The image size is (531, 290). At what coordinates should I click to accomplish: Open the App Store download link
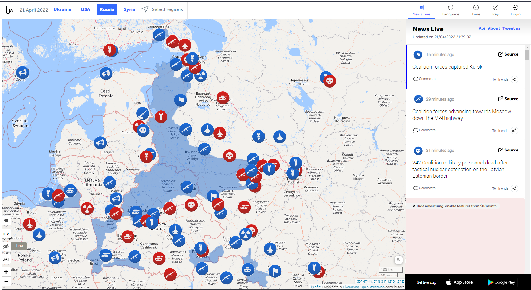tap(459, 282)
